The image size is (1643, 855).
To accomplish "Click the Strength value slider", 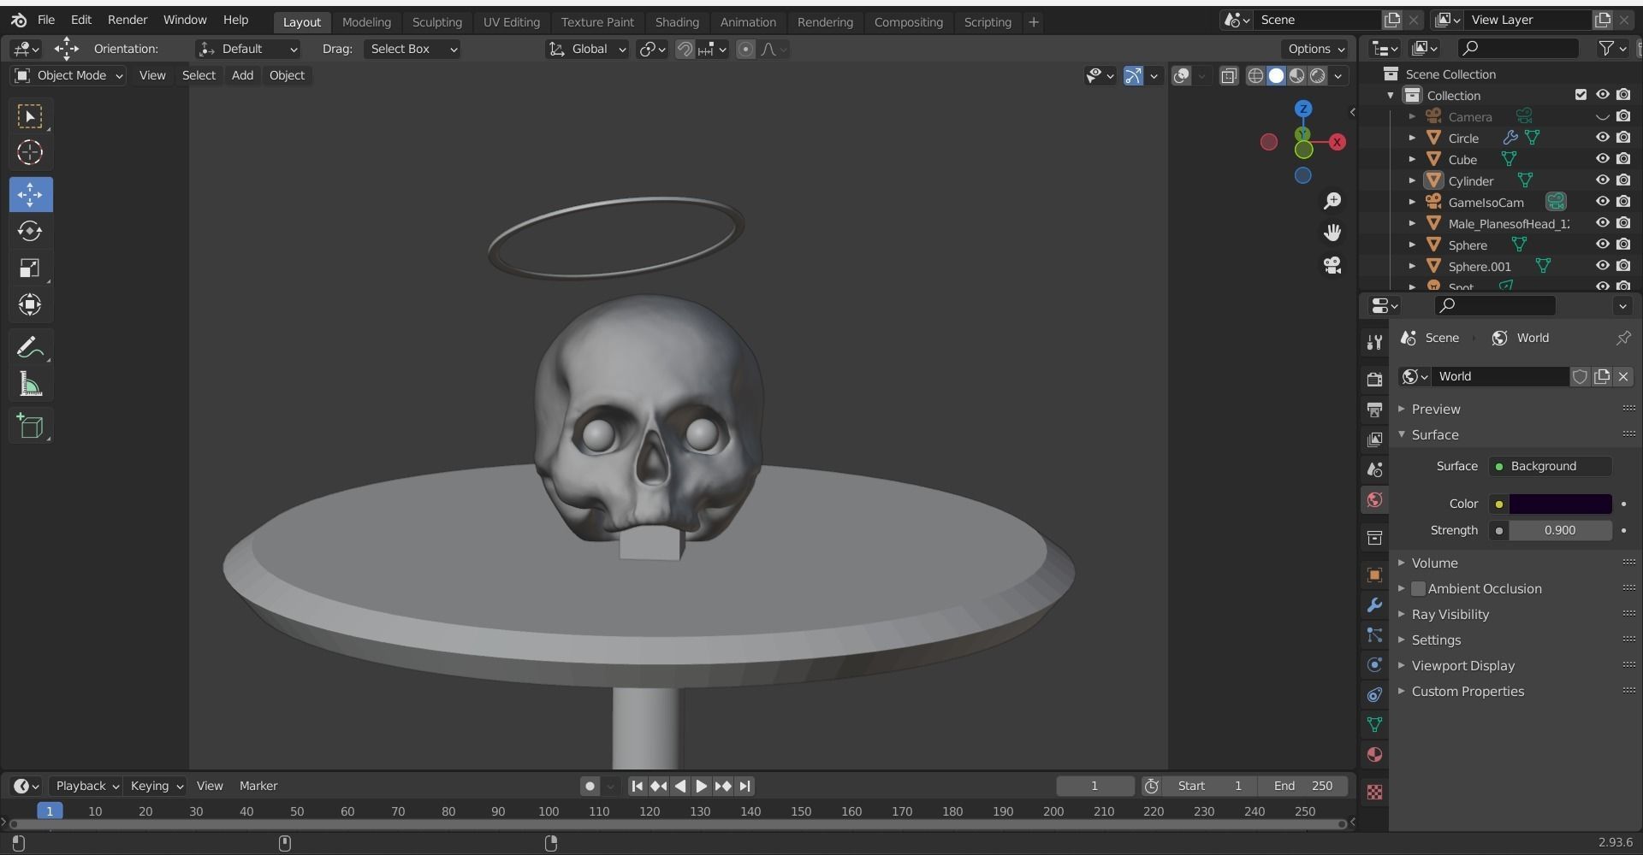I will click(x=1560, y=530).
